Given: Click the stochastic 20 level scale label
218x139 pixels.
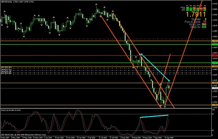Looking at the screenshot, I should coord(213,131).
